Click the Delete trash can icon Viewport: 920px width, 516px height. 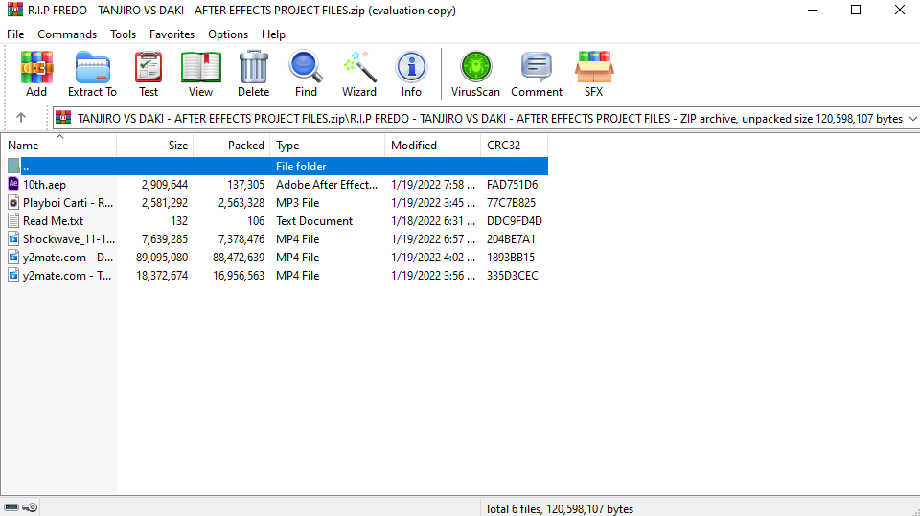tap(253, 67)
